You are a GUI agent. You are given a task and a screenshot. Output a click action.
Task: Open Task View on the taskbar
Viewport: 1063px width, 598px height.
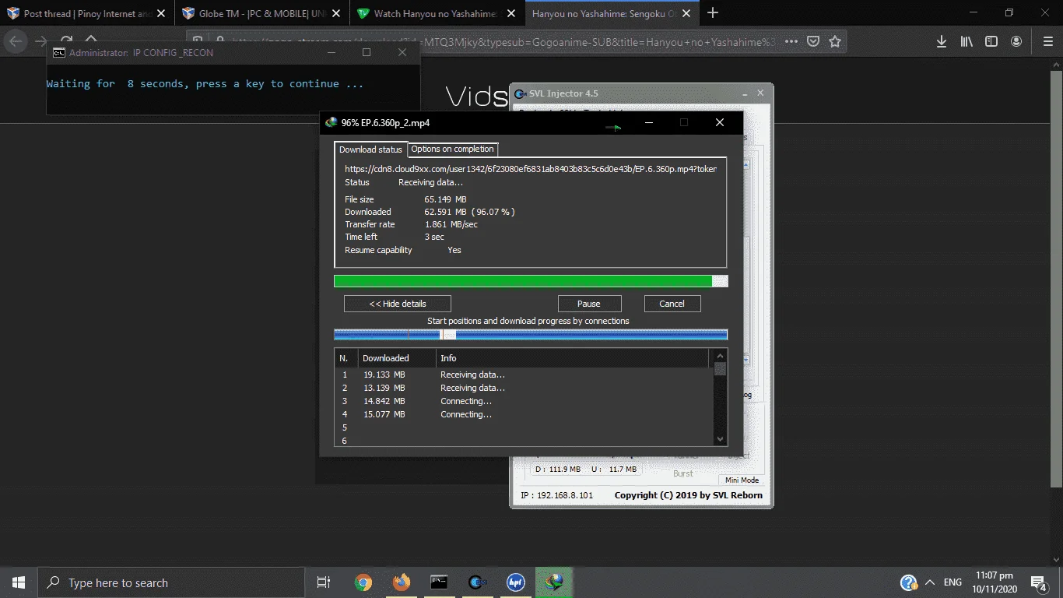324,582
